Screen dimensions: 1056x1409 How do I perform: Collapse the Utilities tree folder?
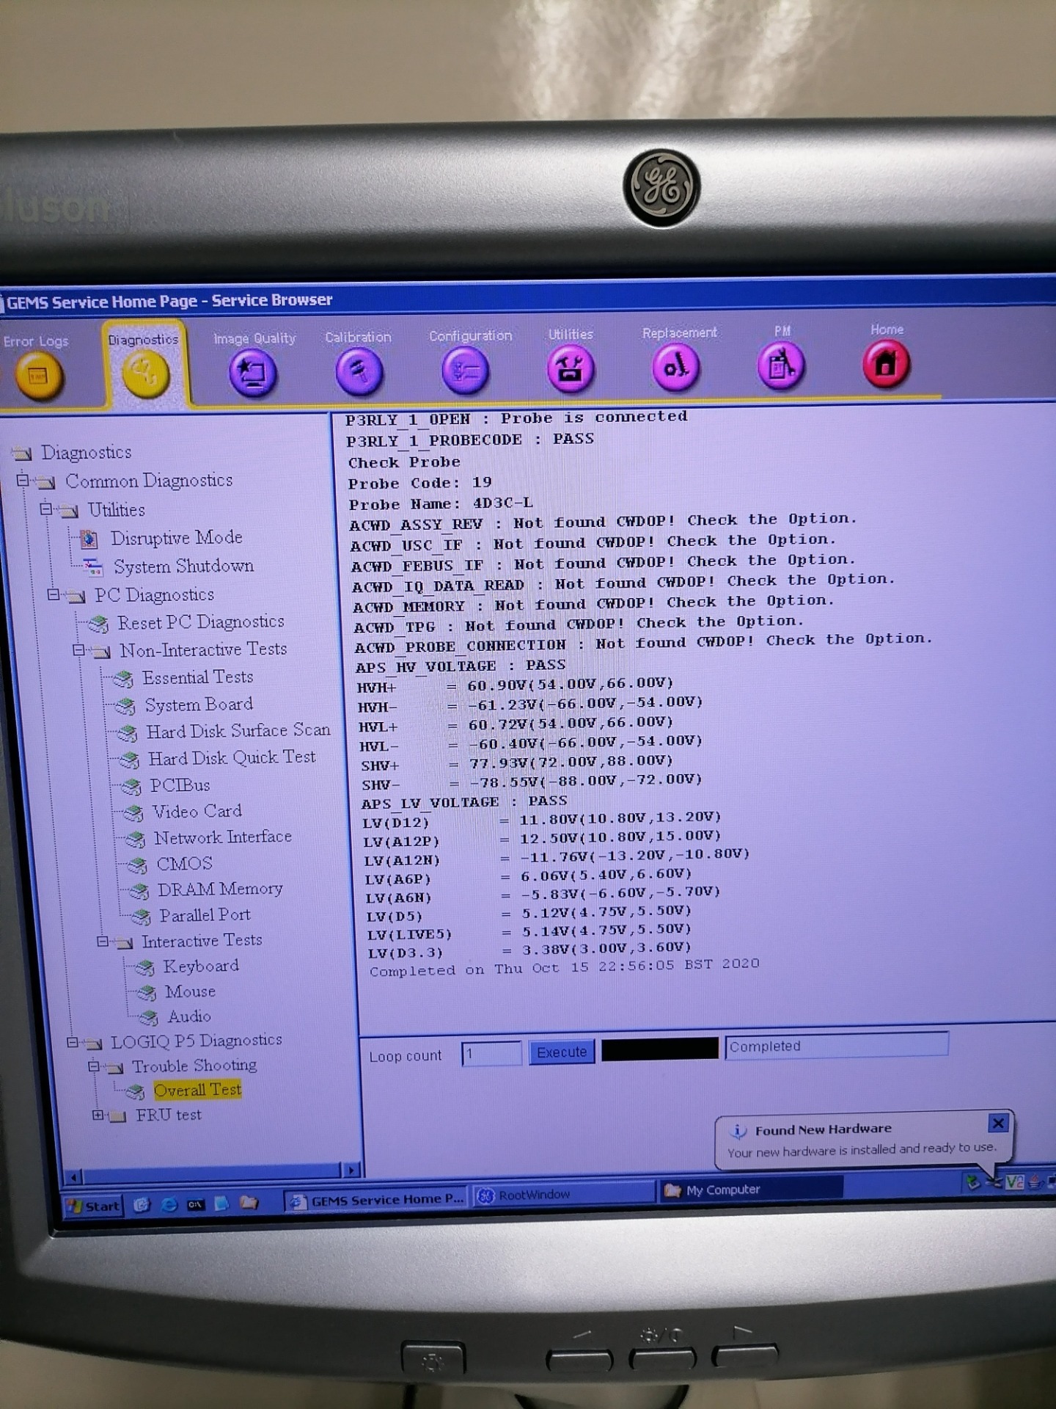(x=46, y=509)
